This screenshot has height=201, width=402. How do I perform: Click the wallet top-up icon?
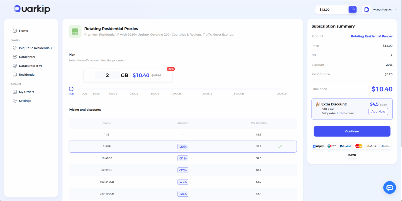coord(352,9)
